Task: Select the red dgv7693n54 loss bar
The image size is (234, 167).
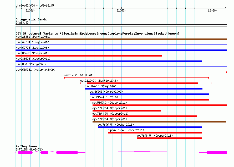Action: click(127, 111)
